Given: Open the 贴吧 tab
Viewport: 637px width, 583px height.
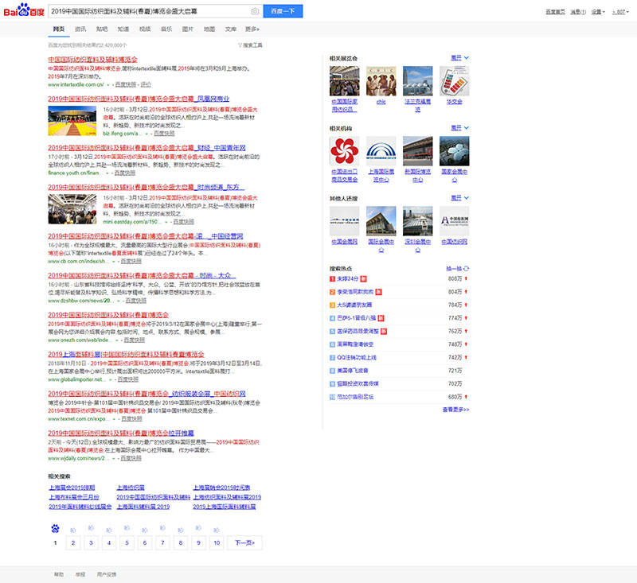Looking at the screenshot, I should [x=102, y=29].
